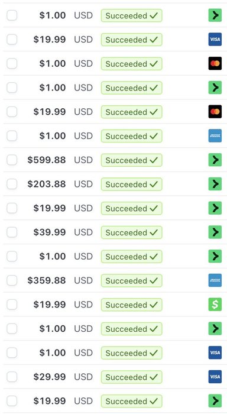The height and width of the screenshot is (414, 227).
Task: Tick the checkbox for the $203.88 payment
Action: pos(12,184)
